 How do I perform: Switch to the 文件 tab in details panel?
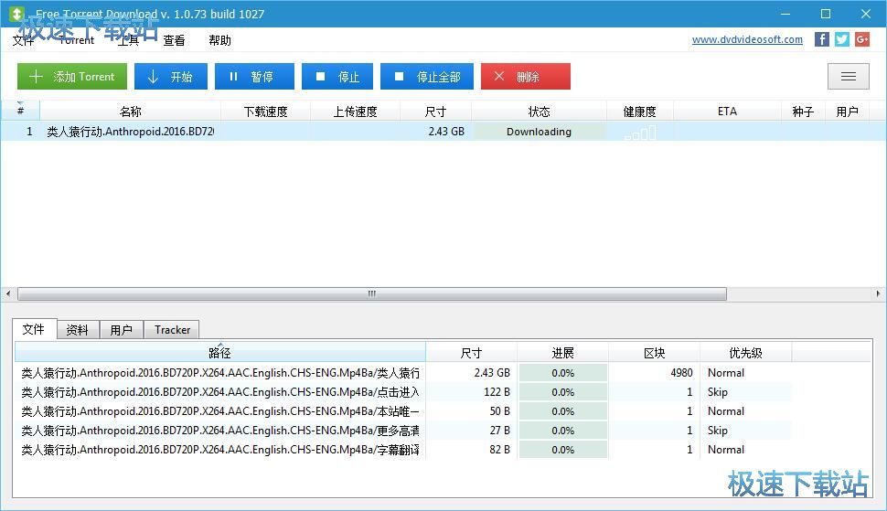coord(34,329)
